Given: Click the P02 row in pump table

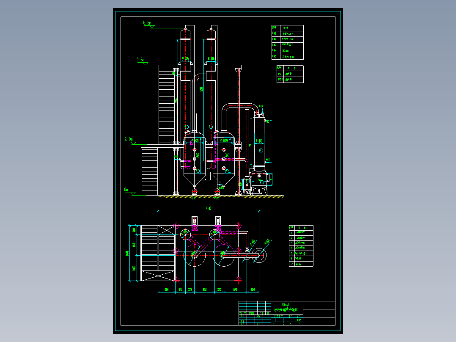Looking at the screenshot, I should point(290,80).
